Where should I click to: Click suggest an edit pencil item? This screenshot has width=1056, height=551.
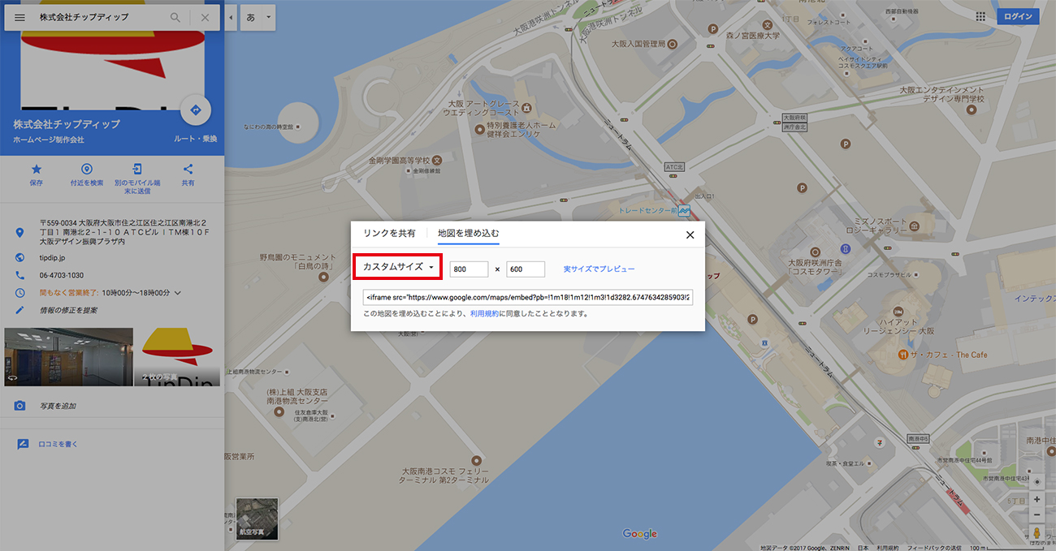tap(68, 310)
